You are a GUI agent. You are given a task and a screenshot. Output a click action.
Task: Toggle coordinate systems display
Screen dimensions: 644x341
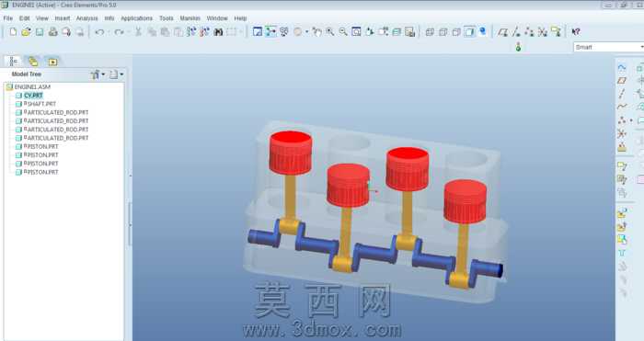coord(543,31)
